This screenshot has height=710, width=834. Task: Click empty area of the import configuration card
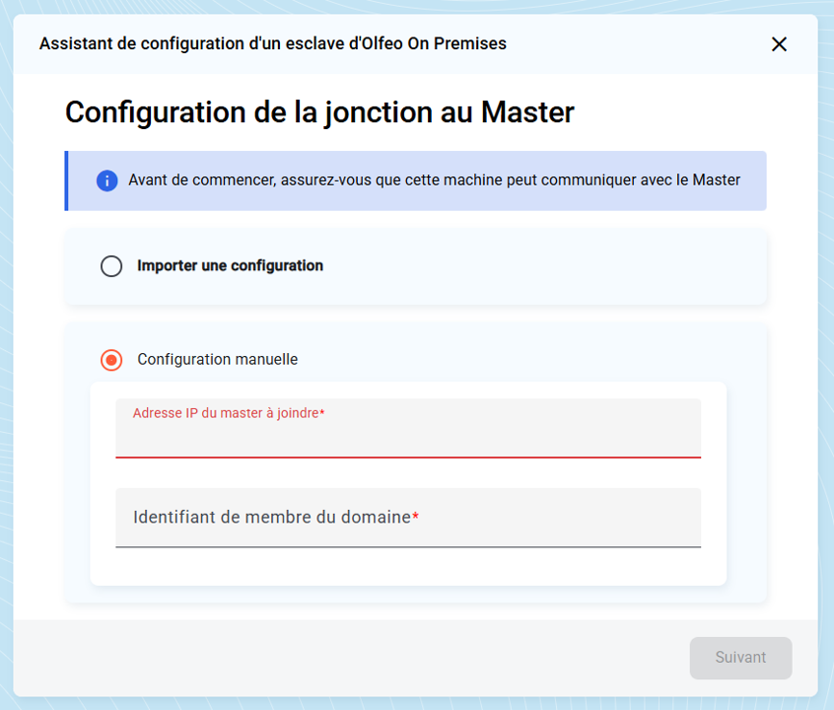(x=542, y=266)
